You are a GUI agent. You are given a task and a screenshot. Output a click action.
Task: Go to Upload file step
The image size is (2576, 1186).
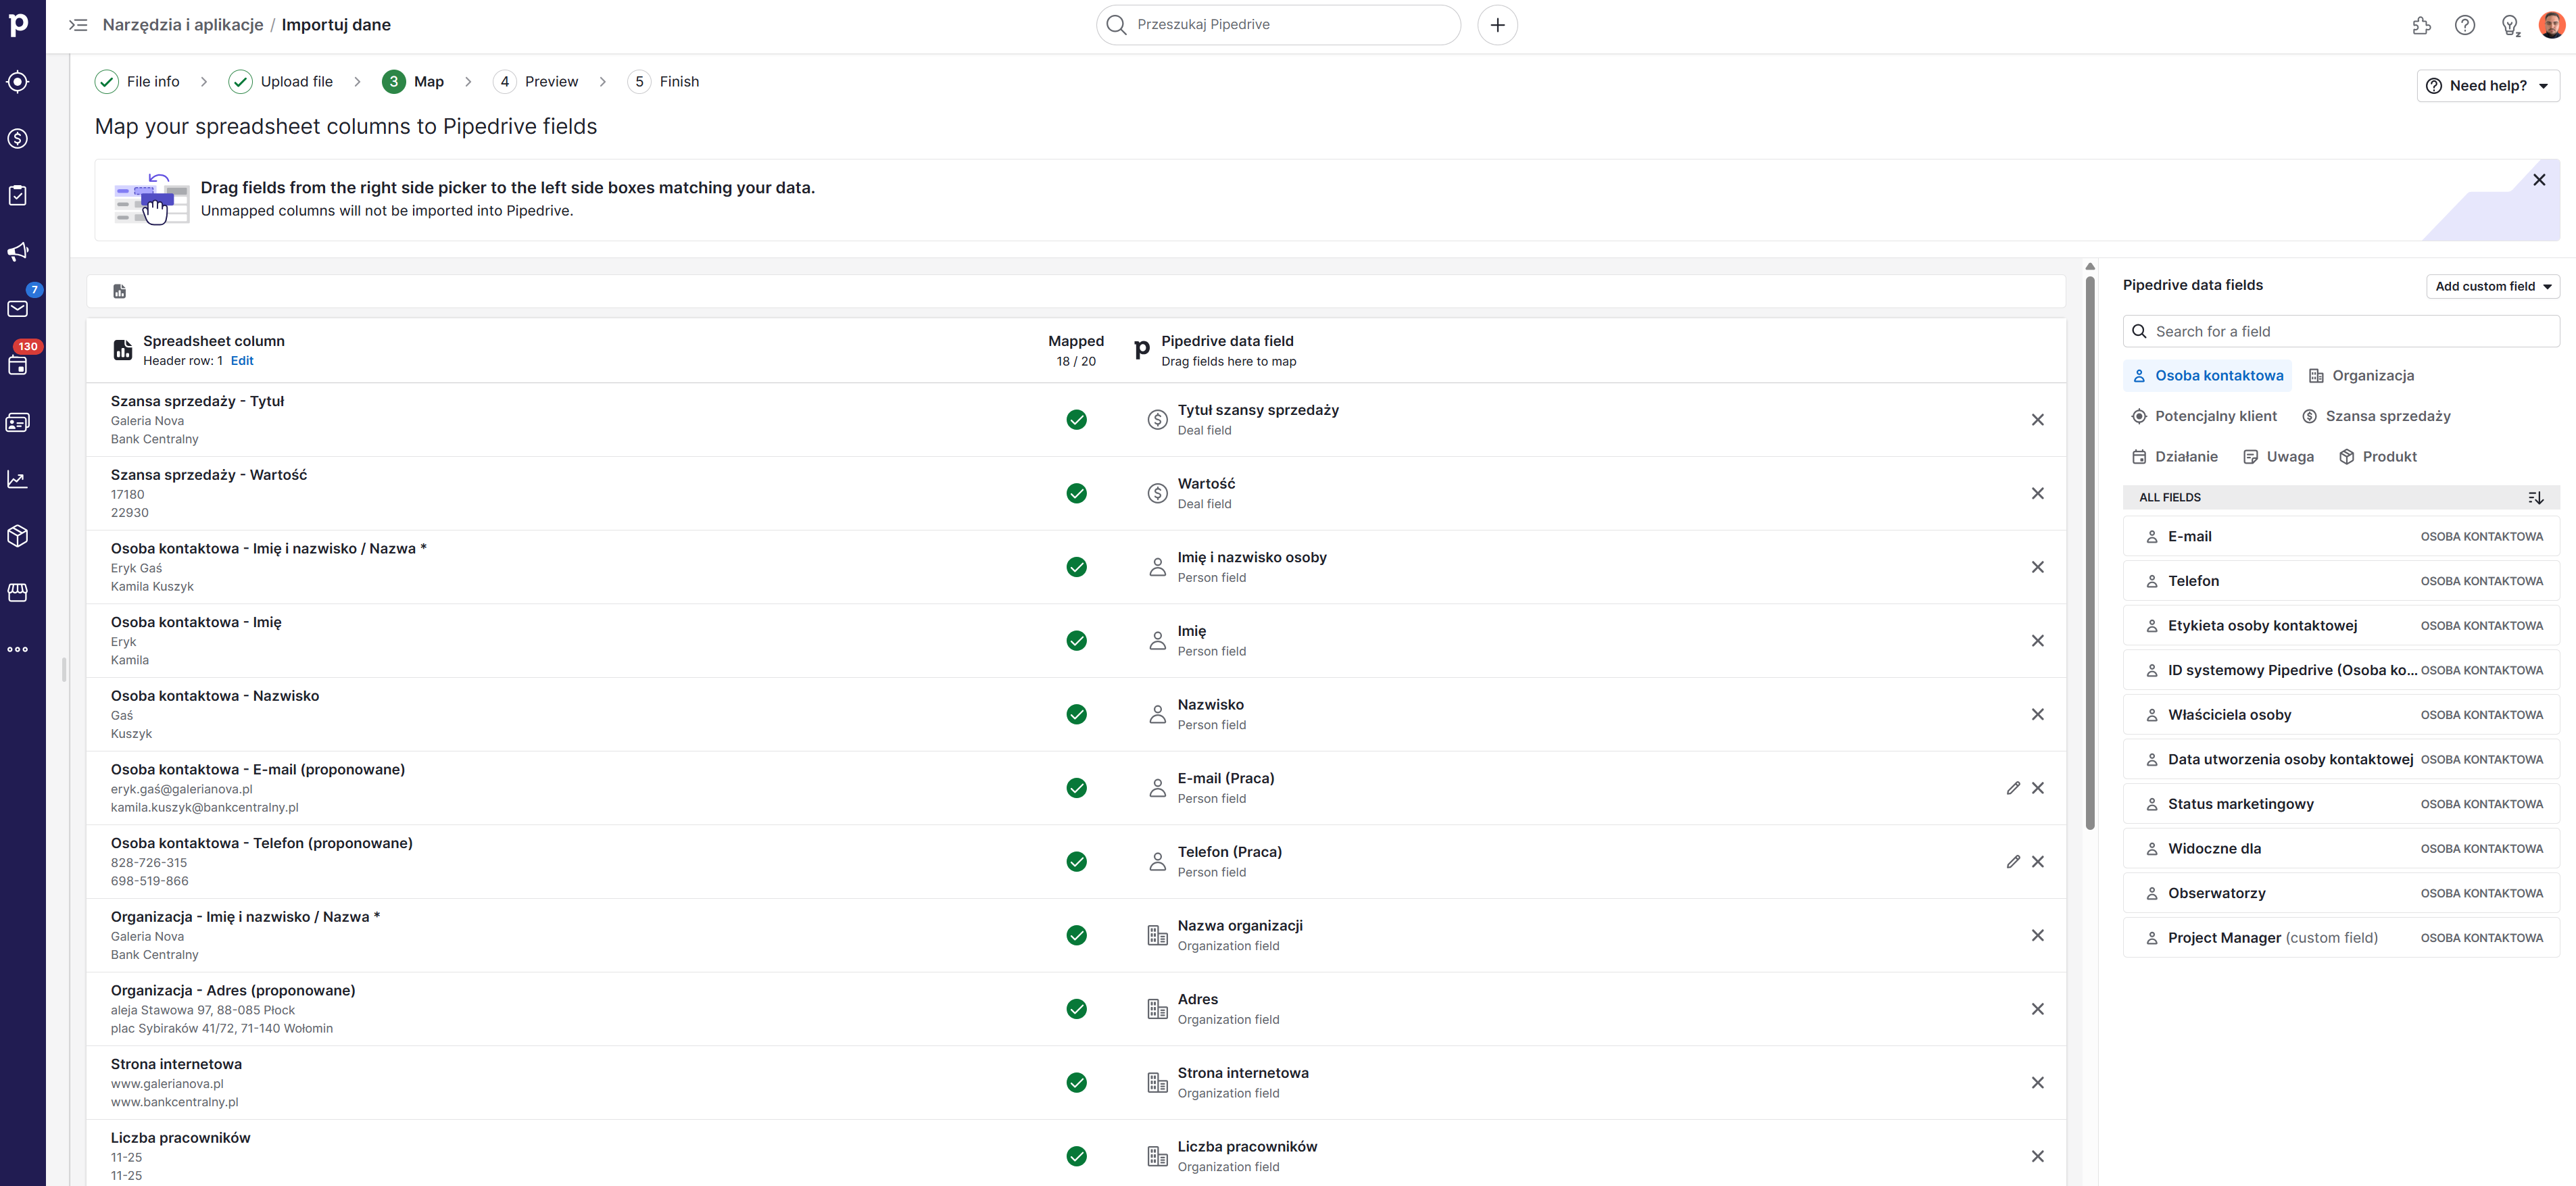281,82
